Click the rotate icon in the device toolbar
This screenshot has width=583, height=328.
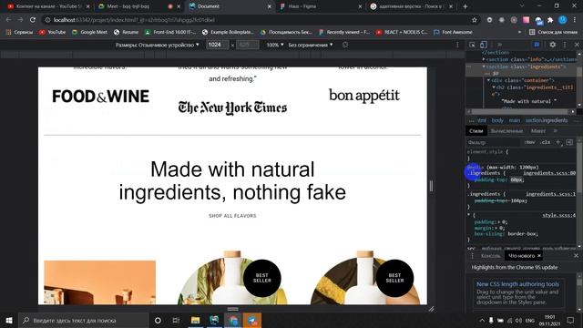point(345,45)
